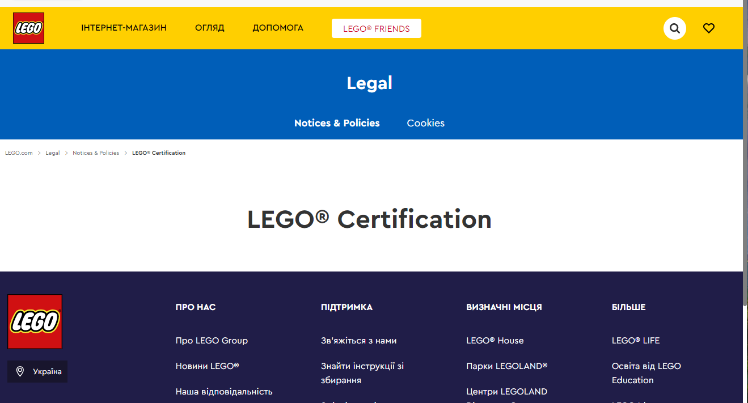Click the ВИЗНАЧНІ МІСЦЯ footer heading
Image resolution: width=748 pixels, height=403 pixels.
click(x=504, y=307)
